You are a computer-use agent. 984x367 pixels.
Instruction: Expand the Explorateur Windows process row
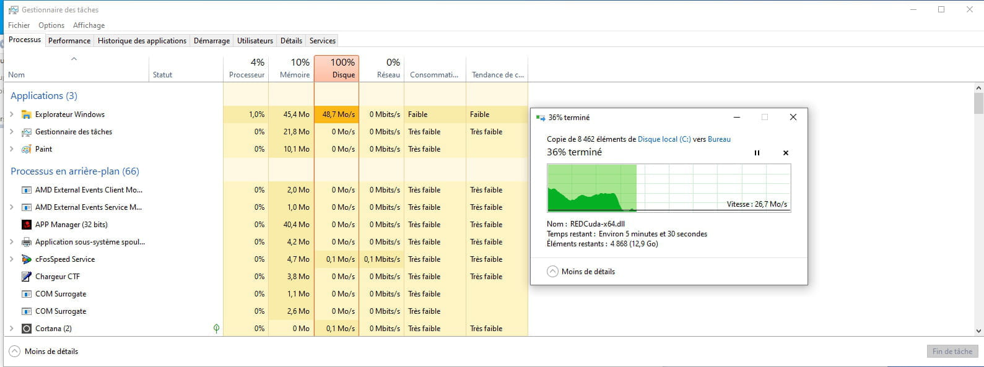point(11,114)
